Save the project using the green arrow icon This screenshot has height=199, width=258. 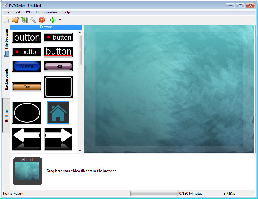(x=24, y=20)
